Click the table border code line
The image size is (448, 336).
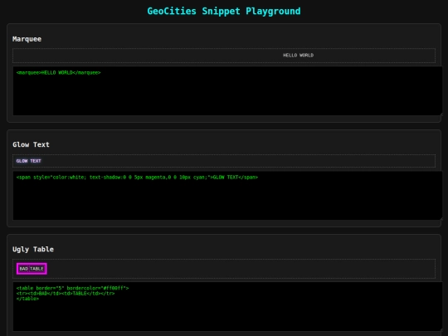click(x=72, y=288)
